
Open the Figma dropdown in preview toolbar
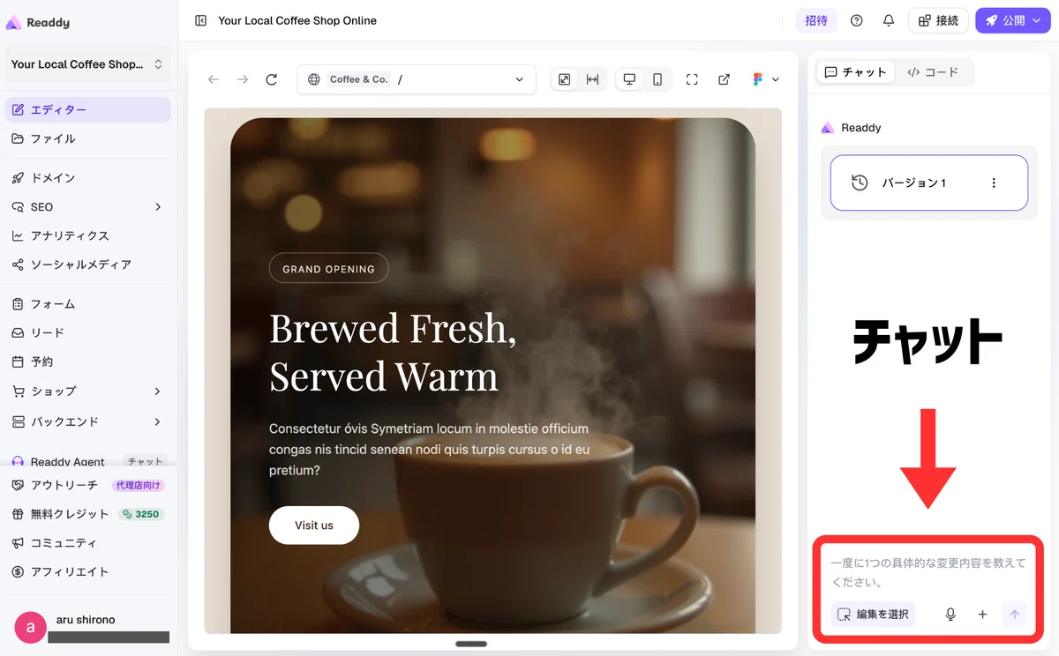tap(766, 79)
